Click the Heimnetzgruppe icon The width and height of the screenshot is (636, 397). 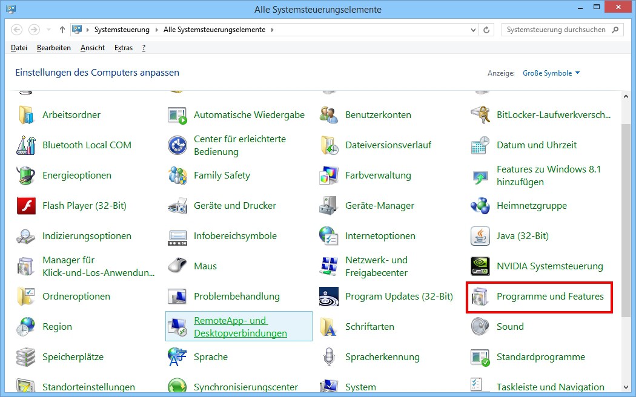click(x=480, y=206)
